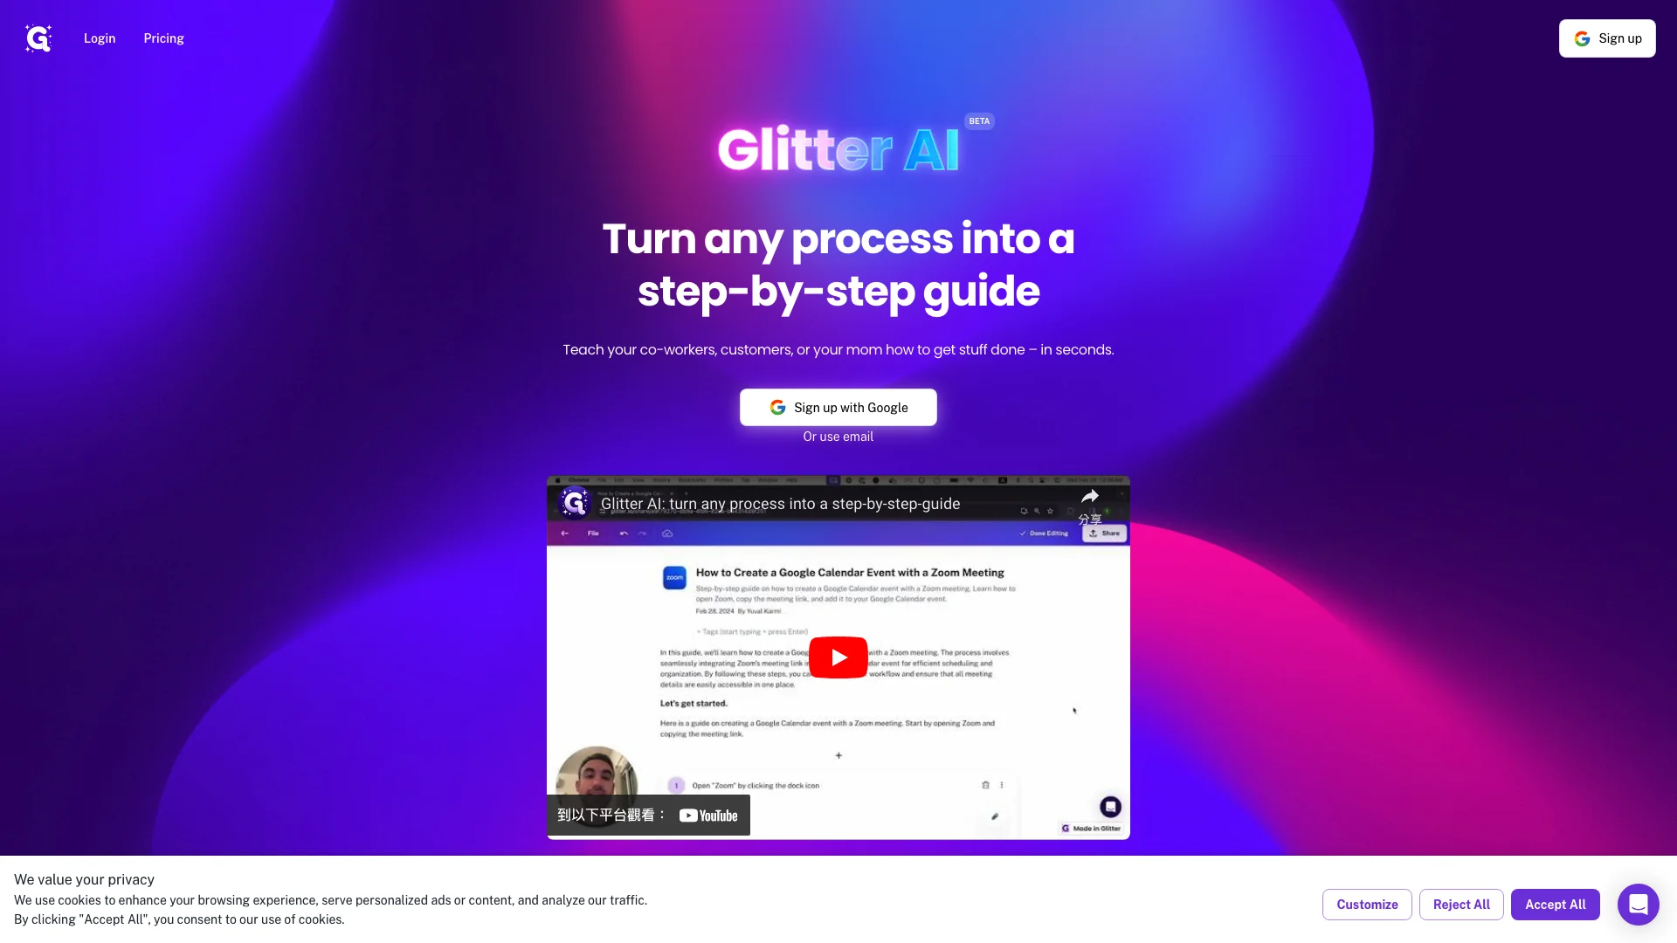Click the YouTube play button icon
This screenshot has width=1677, height=943.
pyautogui.click(x=838, y=657)
